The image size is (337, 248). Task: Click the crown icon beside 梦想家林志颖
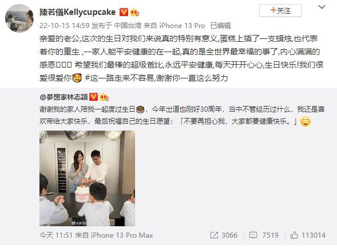(x=104, y=97)
